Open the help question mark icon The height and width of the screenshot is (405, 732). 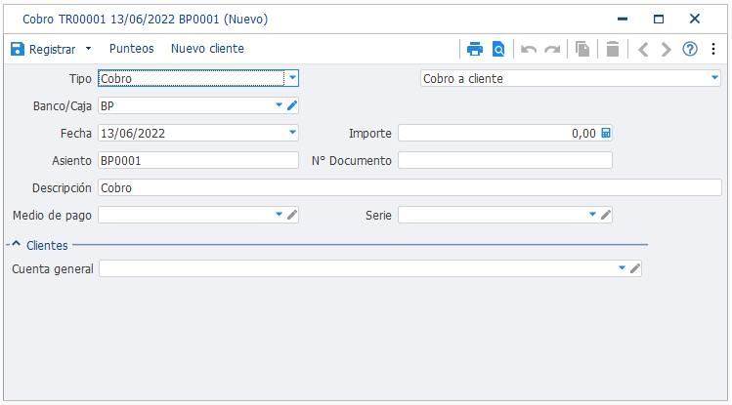coord(690,49)
